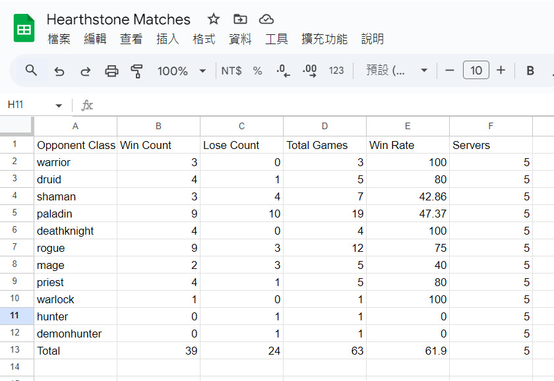Format as percent

tap(257, 71)
